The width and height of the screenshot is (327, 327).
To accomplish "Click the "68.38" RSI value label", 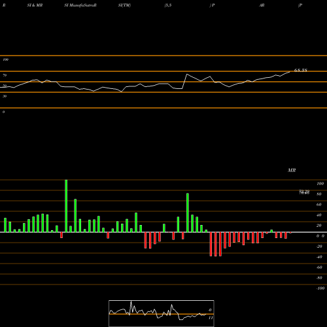I will pyautogui.click(x=301, y=70).
